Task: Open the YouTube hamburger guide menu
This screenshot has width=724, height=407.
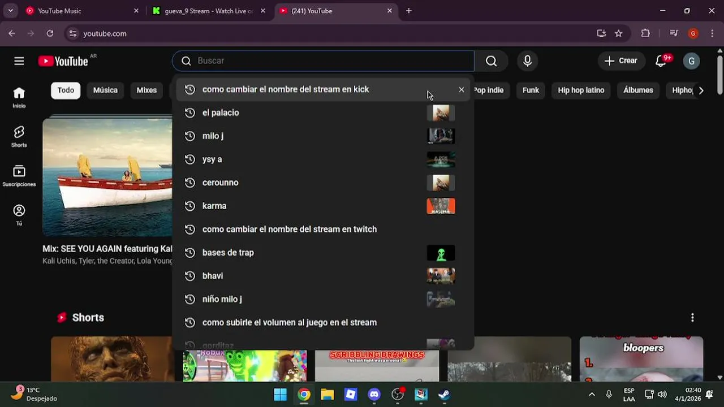Action: 19,61
